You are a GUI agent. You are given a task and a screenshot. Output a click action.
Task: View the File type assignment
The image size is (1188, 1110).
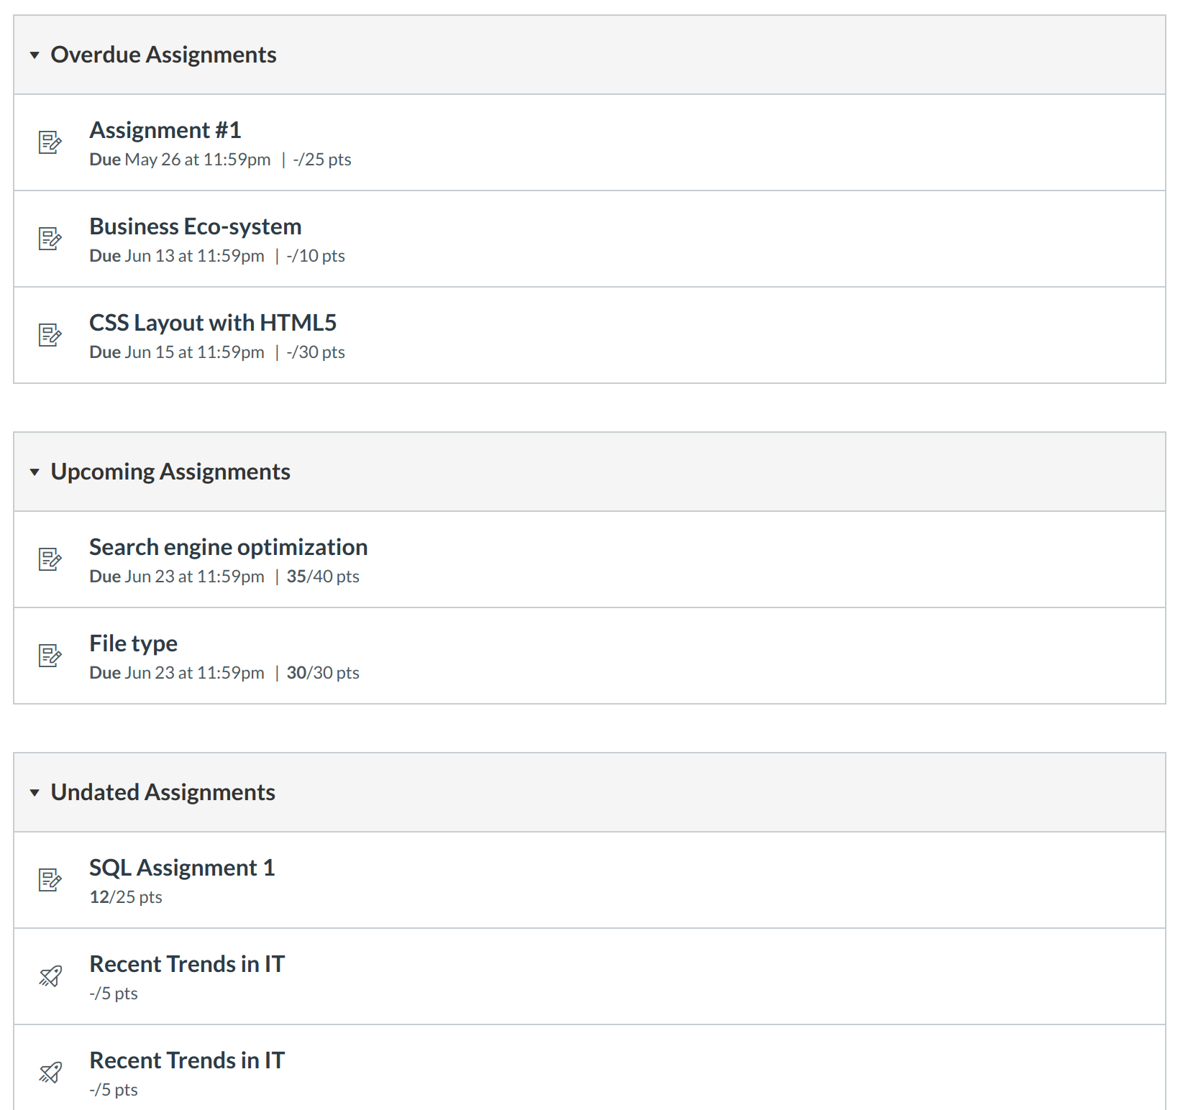click(133, 643)
